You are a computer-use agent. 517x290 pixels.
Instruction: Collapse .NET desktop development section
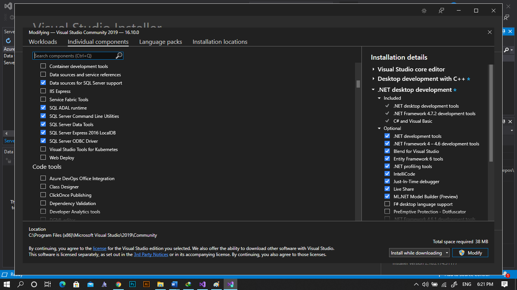(x=374, y=90)
